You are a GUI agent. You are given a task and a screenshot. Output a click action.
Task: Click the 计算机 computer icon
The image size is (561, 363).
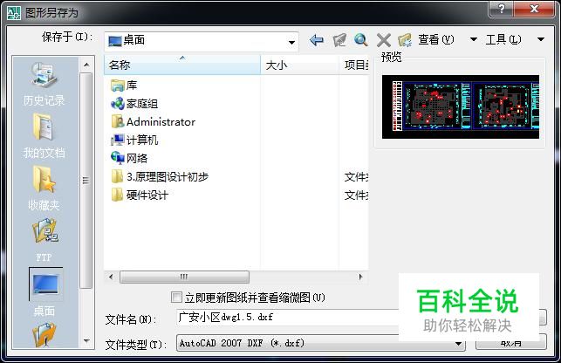[118, 140]
